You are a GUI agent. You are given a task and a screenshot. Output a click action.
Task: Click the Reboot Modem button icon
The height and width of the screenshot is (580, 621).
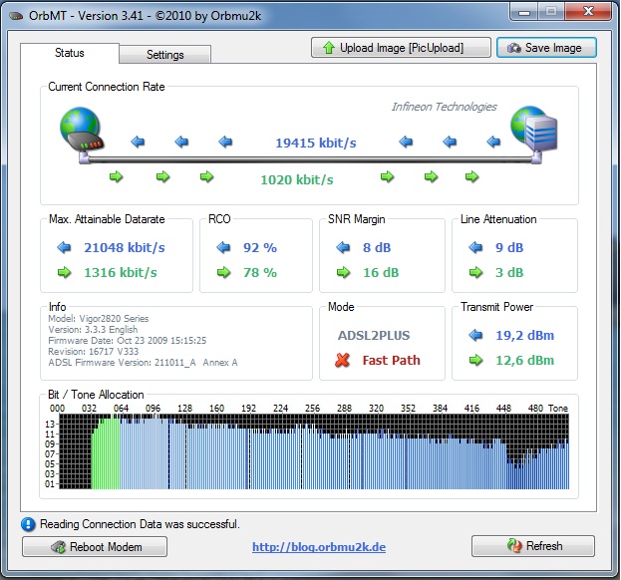pyautogui.click(x=58, y=547)
